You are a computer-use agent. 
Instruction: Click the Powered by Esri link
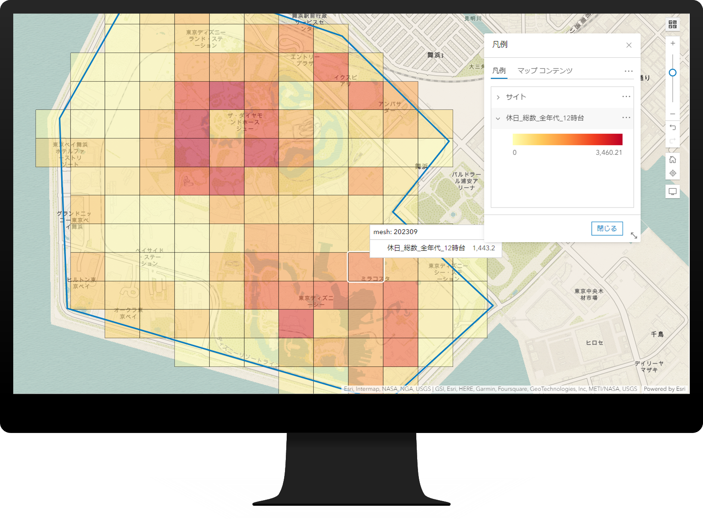664,389
